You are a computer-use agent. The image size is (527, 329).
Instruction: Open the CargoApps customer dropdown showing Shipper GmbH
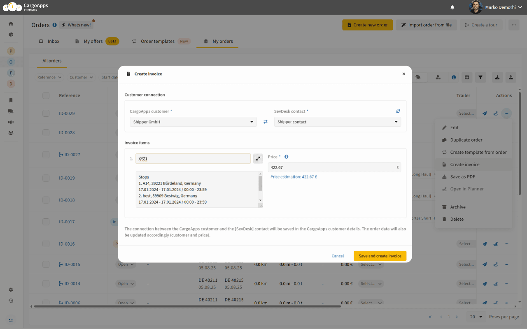(193, 122)
